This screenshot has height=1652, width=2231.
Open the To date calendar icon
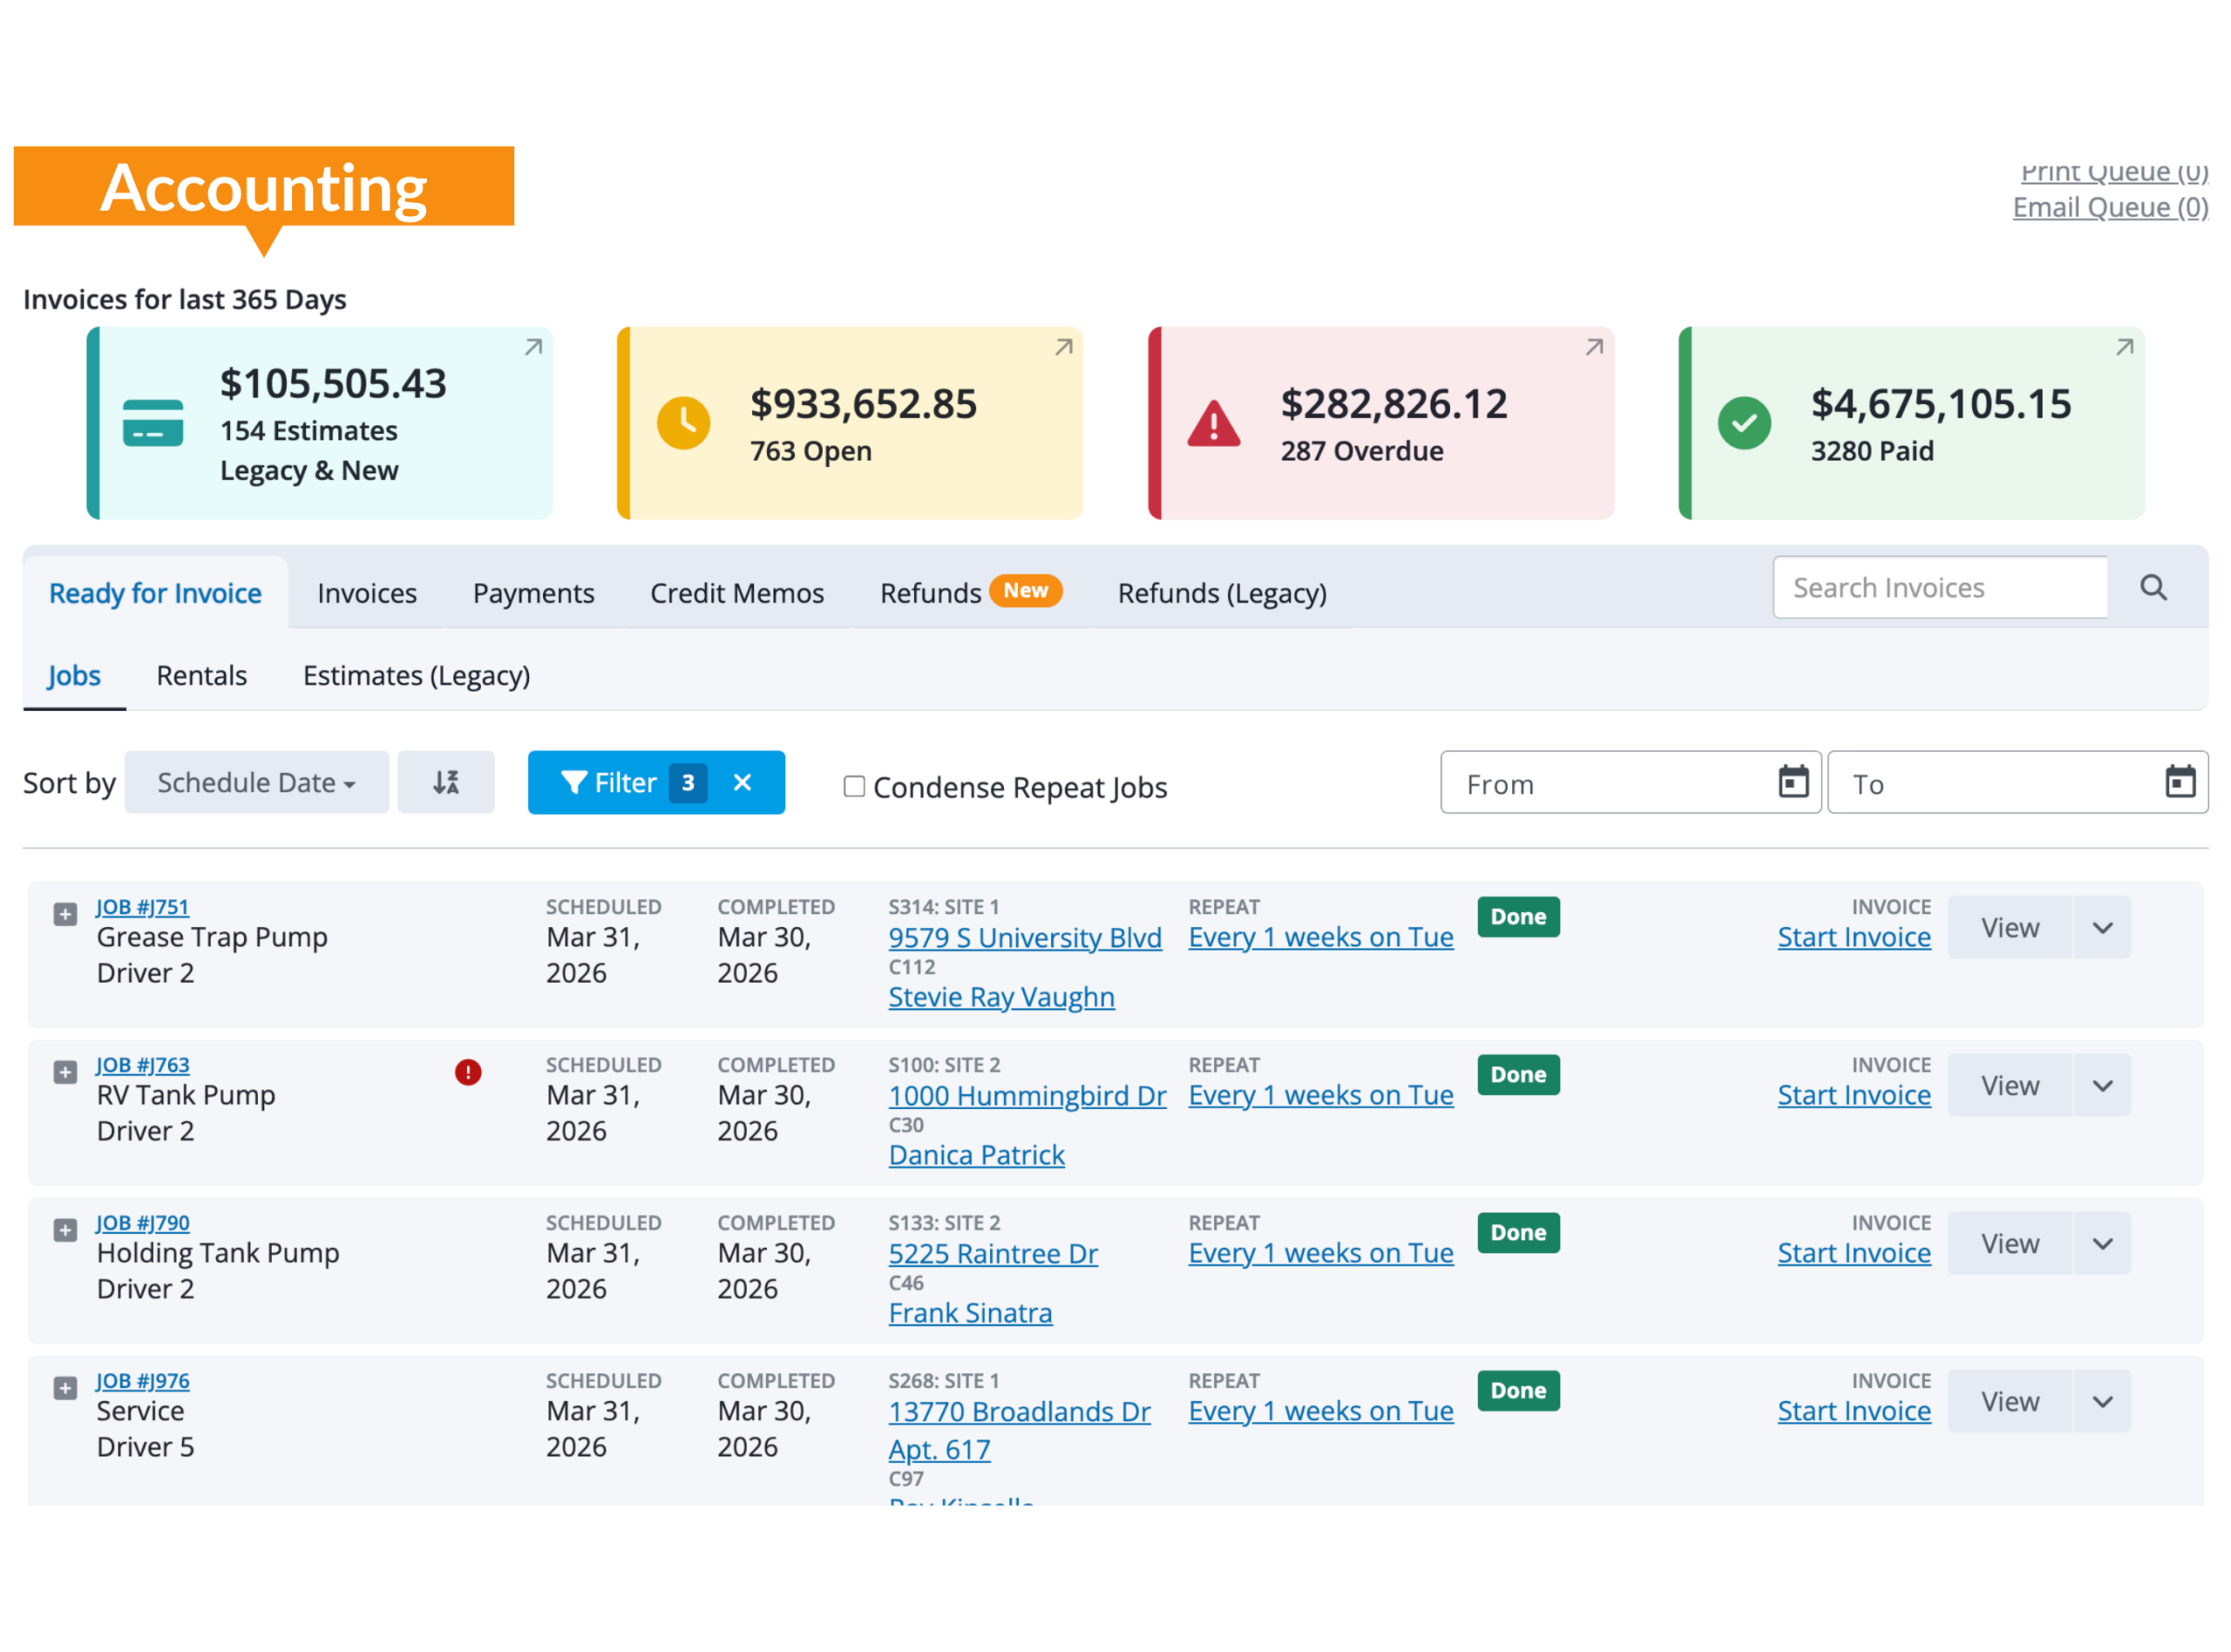point(2179,782)
